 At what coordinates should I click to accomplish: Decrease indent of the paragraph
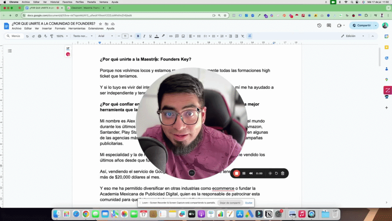(230, 36)
